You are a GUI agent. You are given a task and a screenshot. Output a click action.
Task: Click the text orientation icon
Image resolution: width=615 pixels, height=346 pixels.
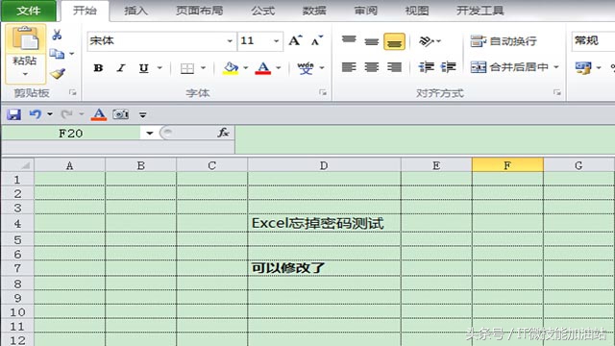click(426, 40)
